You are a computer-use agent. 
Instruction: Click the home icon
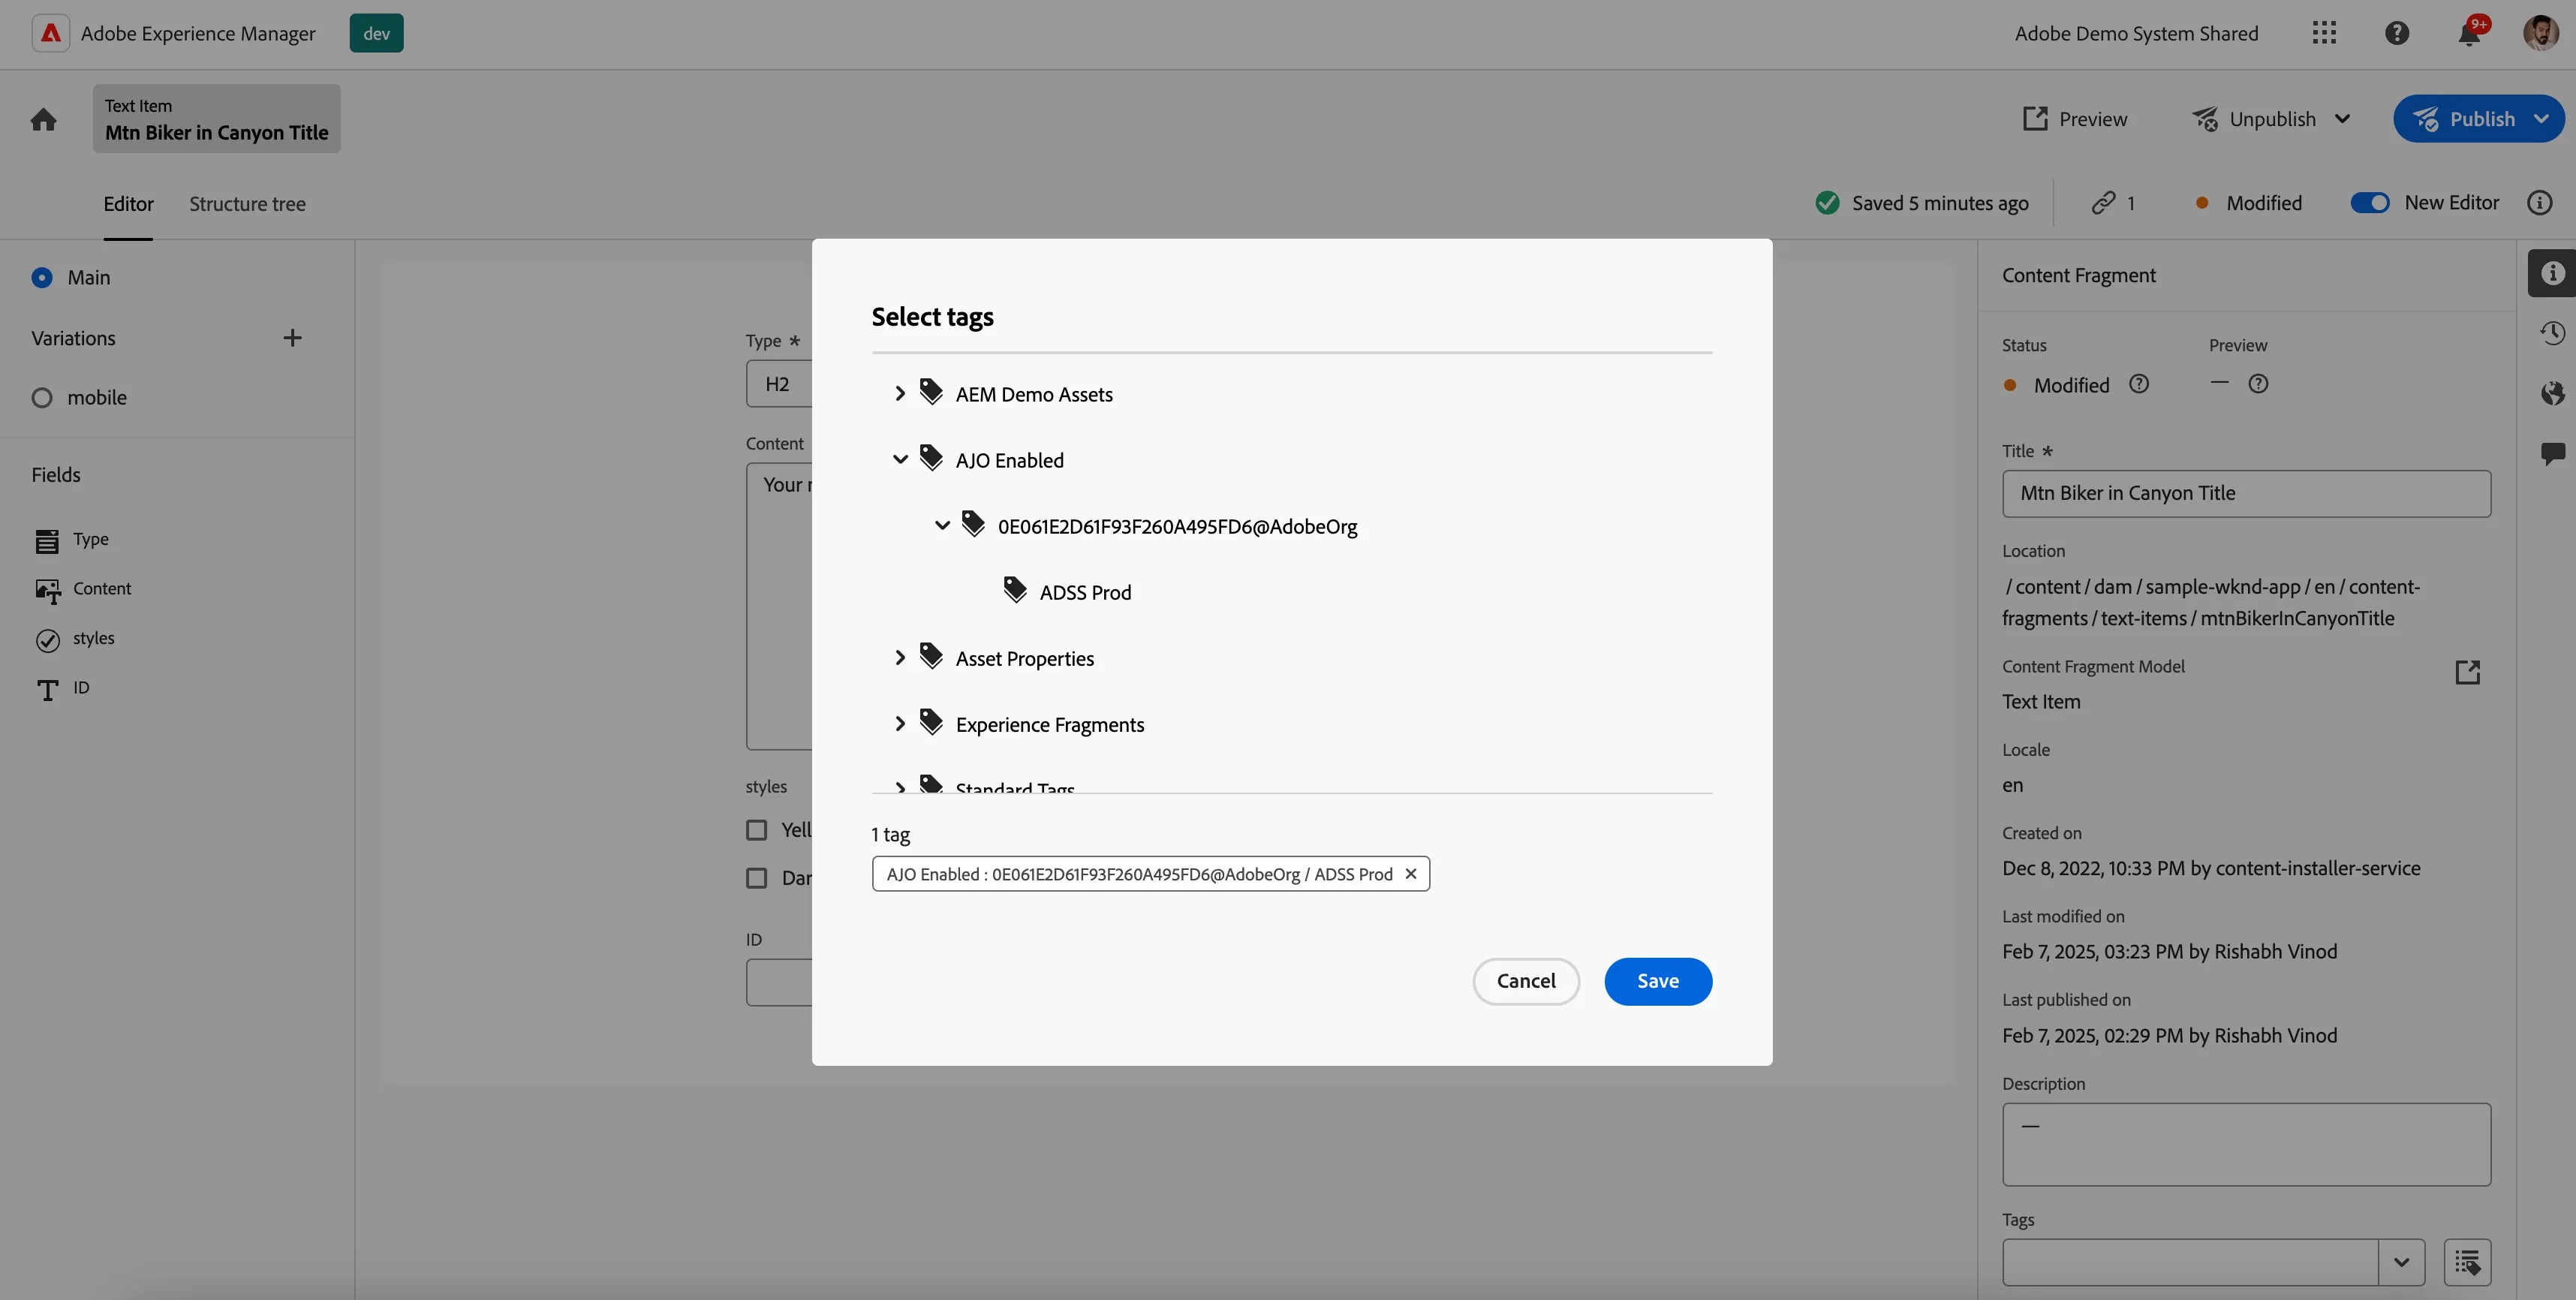[x=43, y=120]
